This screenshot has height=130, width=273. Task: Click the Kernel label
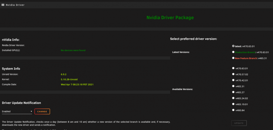[x=5, y=79]
